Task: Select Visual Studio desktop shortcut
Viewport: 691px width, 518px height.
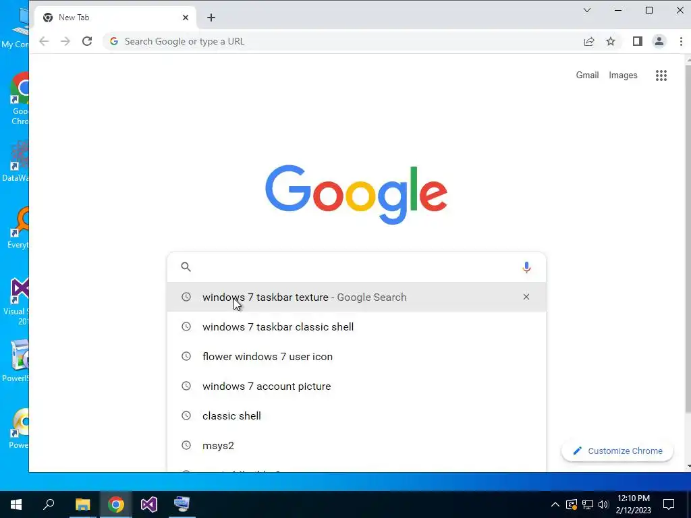Action: tap(17, 301)
